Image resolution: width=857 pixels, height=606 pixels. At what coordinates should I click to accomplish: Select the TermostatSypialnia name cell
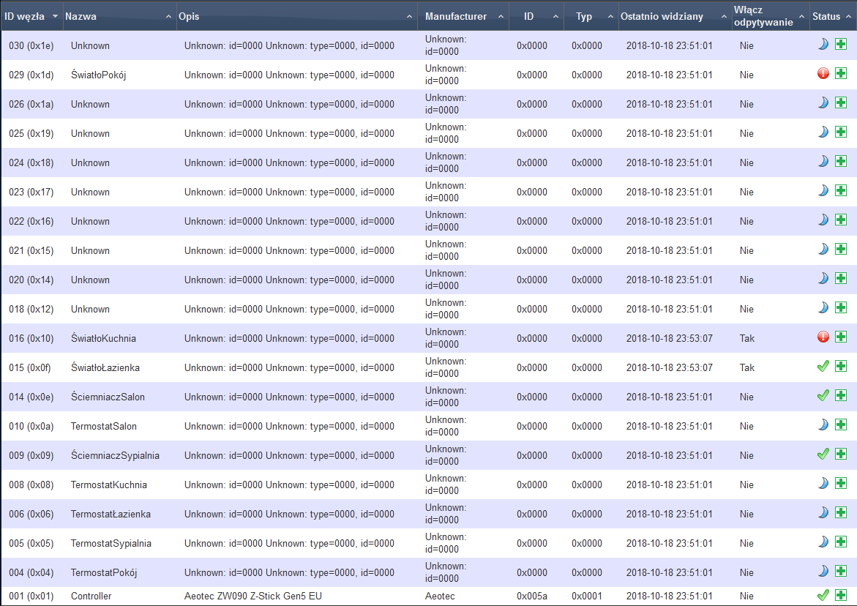pos(111,544)
